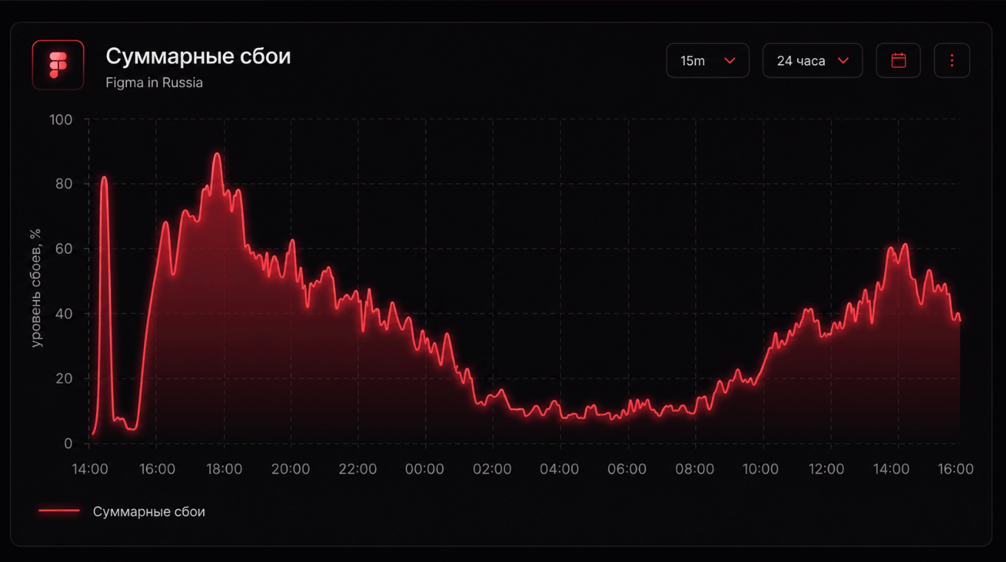The image size is (1006, 562).
Task: Click the 40 value on the vertical axis
Action: (64, 313)
